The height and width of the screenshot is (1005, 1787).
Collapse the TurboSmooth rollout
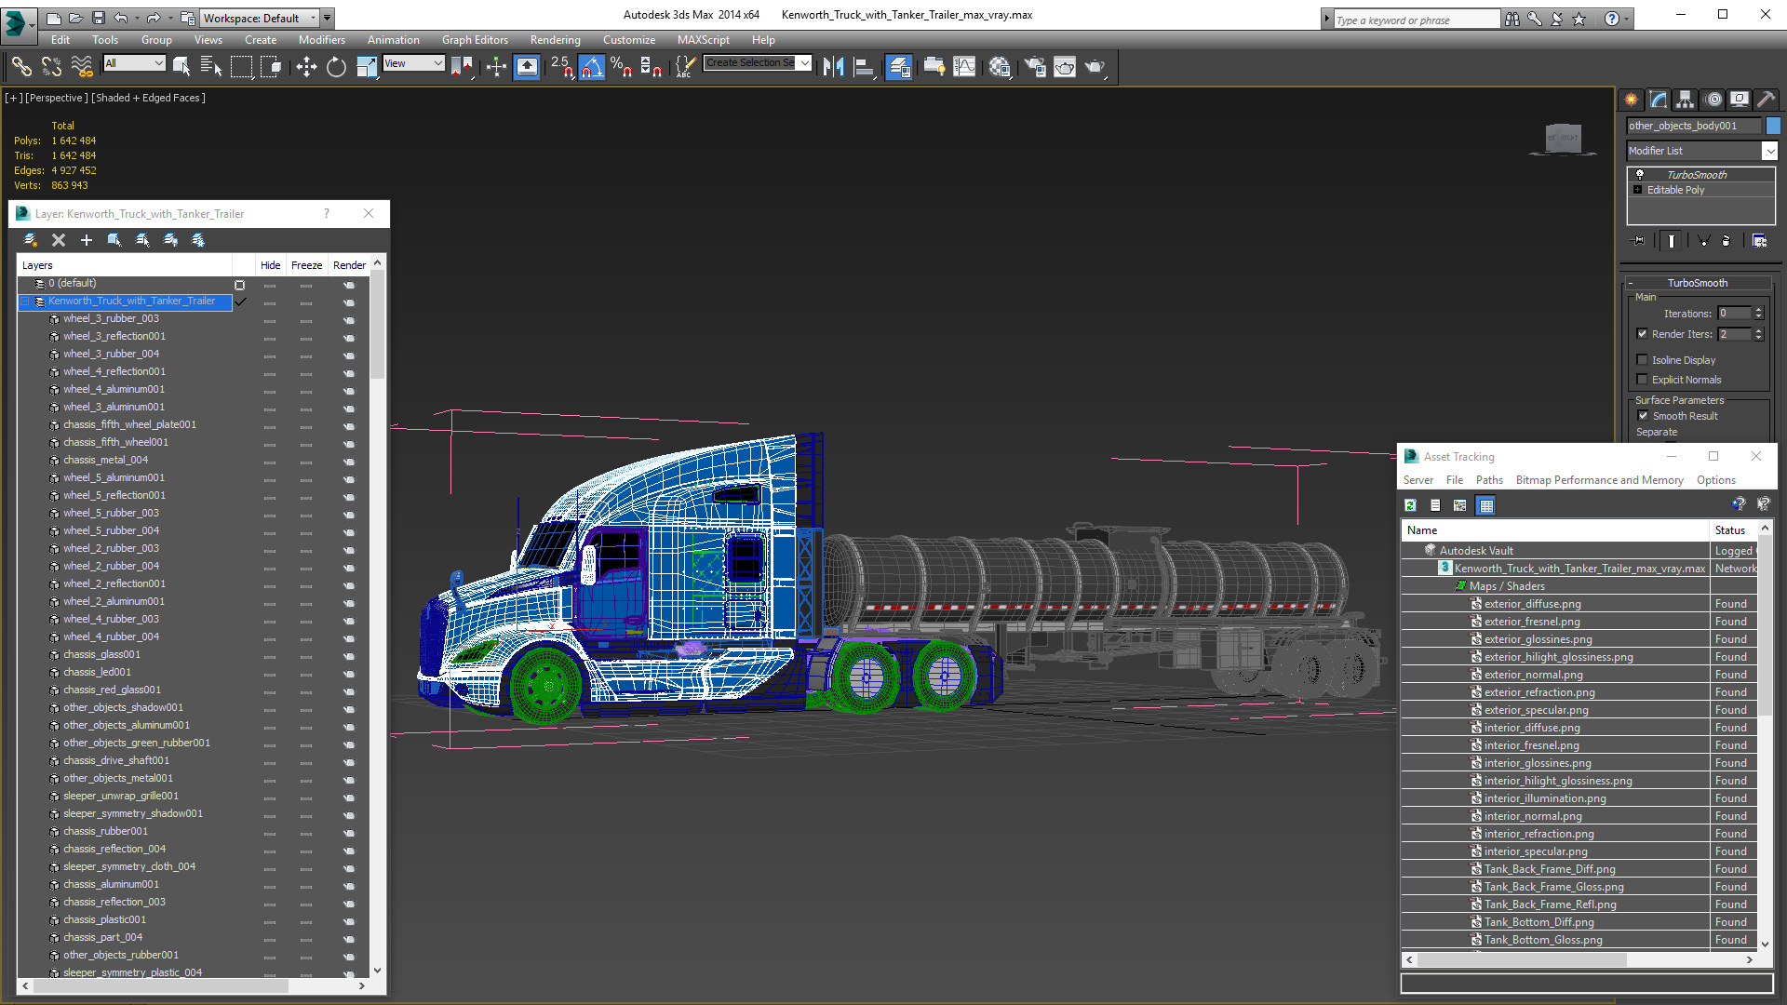[x=1631, y=283]
